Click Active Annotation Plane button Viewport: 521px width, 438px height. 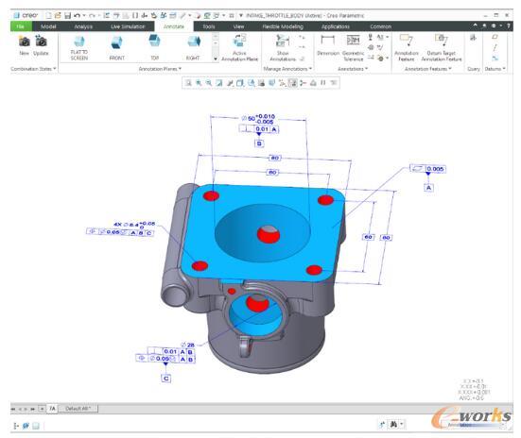239,48
